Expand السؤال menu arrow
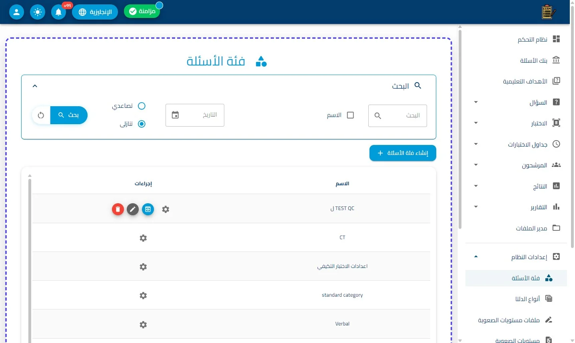This screenshot has width=575, height=343. tap(476, 102)
